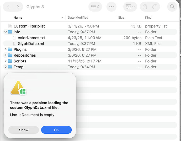Open Finder search magnifier
This screenshot has height=141, width=181.
pyautogui.click(x=172, y=7)
